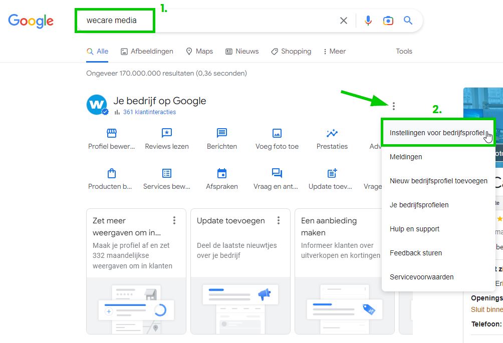Switch to the Afbeeldingen tab
Screen dimensions: 503x343
pos(147,51)
